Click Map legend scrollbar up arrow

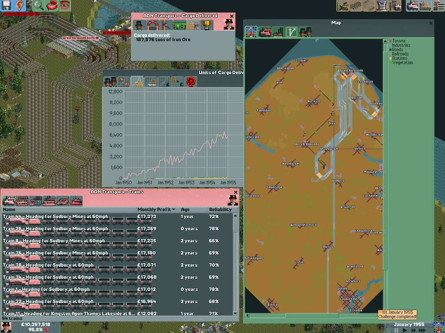point(385,41)
